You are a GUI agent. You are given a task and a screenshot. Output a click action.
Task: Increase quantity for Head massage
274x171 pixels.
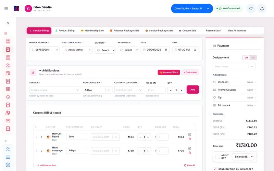(x=148, y=151)
